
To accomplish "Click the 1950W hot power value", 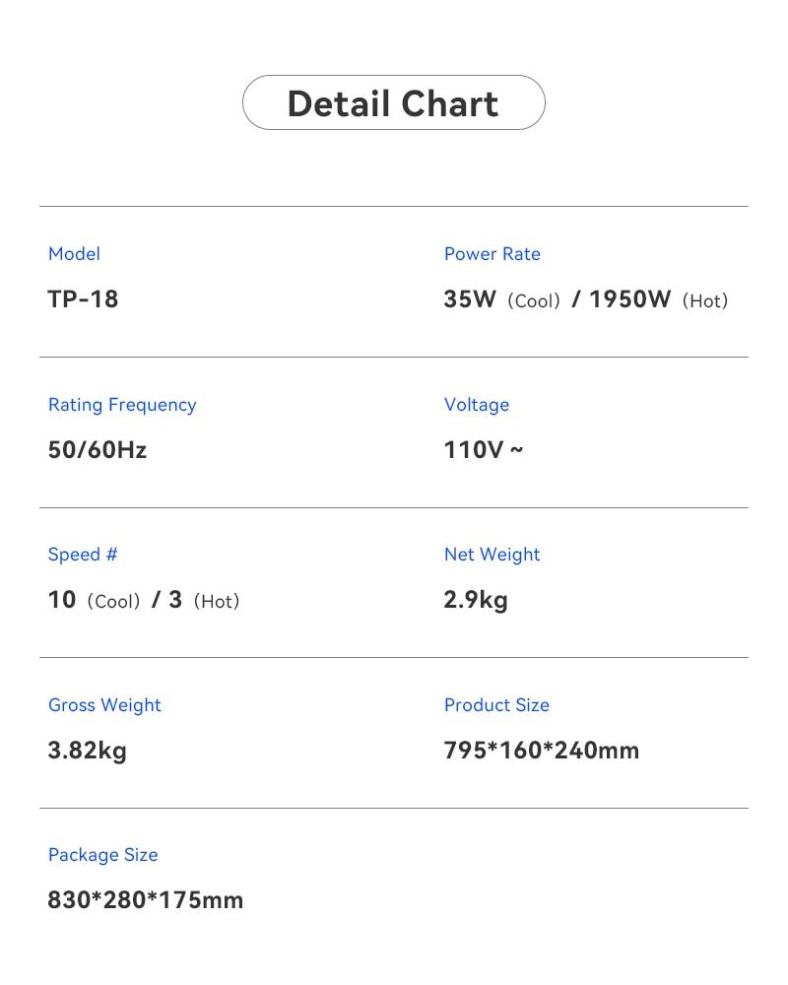I will click(x=630, y=299).
